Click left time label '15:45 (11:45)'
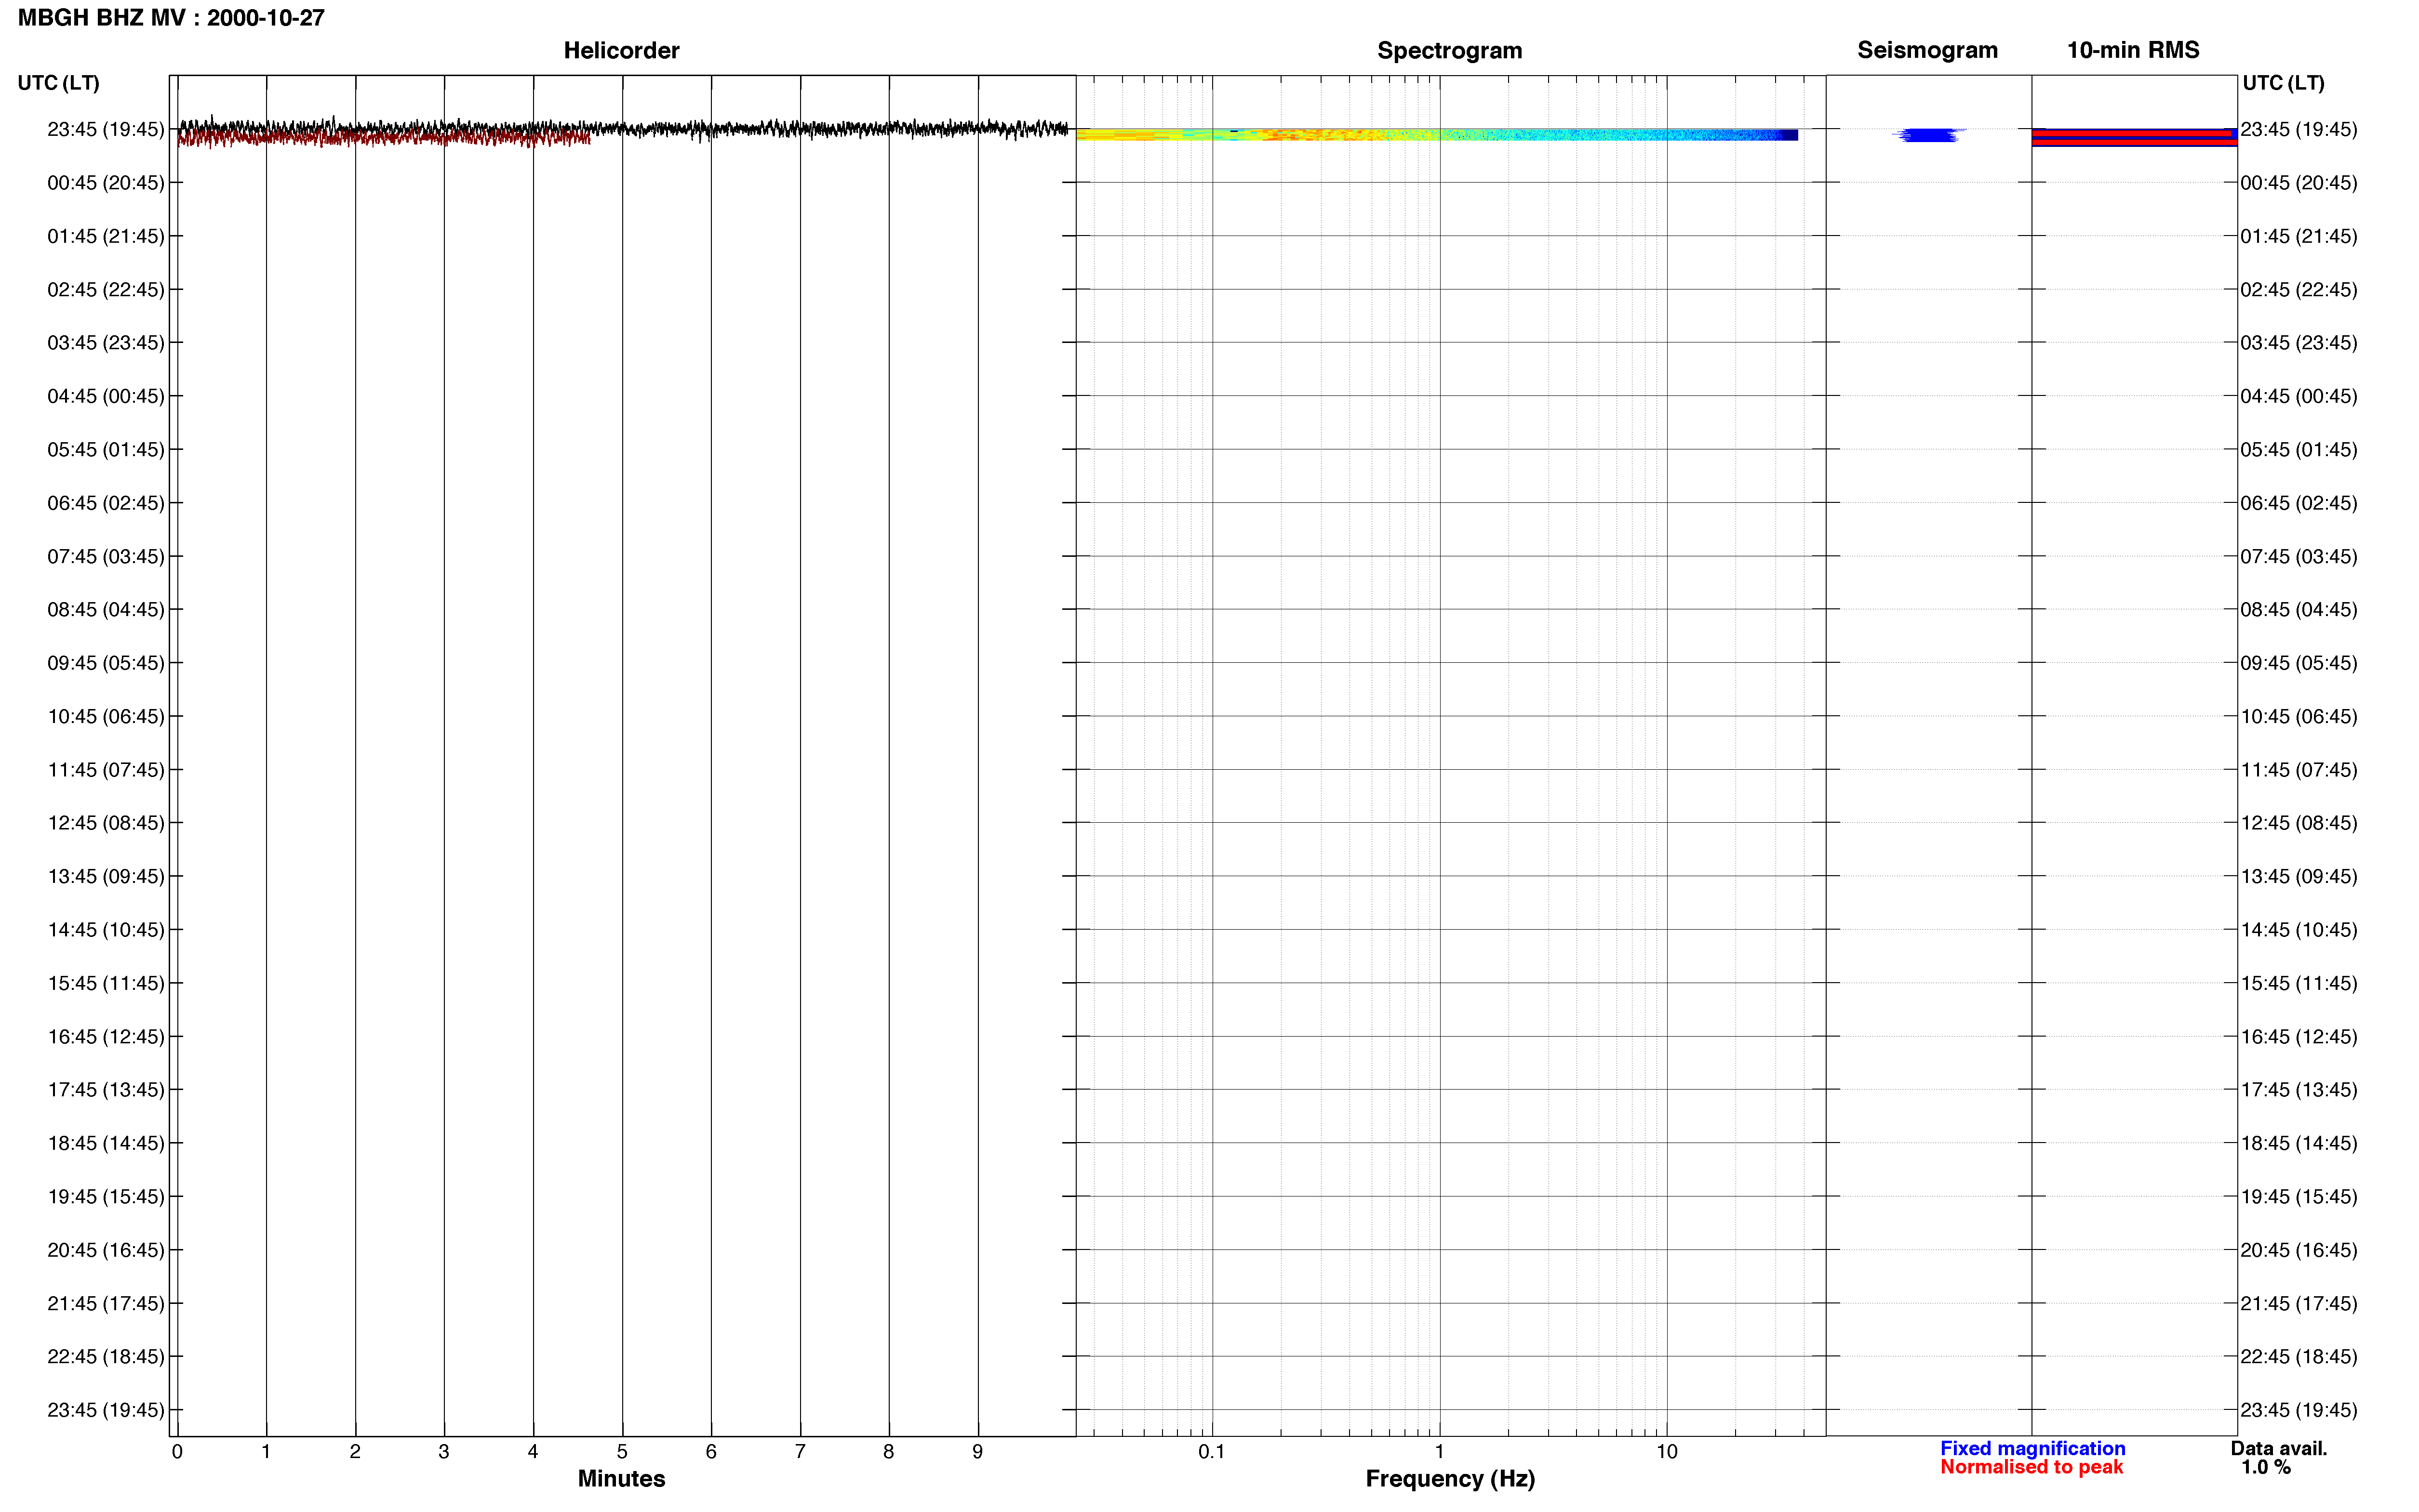 pos(106,983)
